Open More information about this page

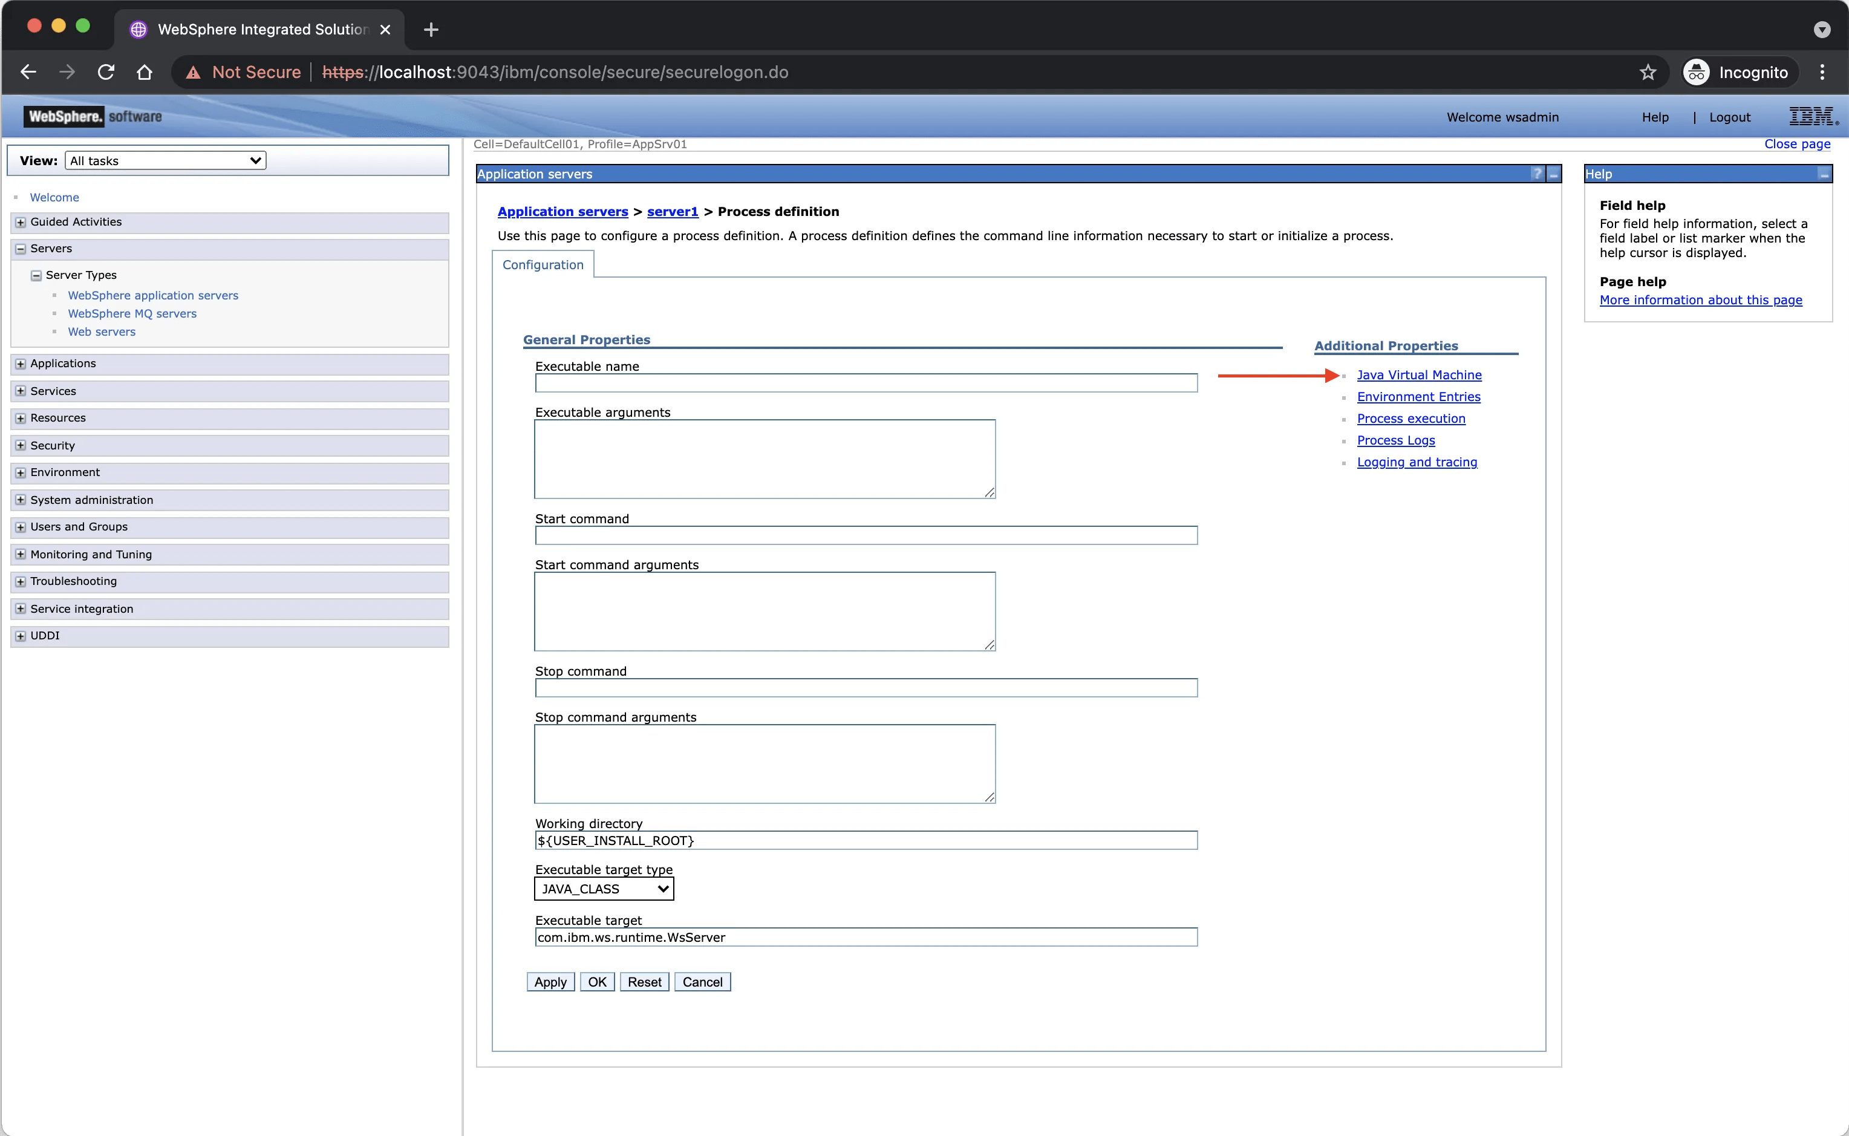tap(1700, 300)
